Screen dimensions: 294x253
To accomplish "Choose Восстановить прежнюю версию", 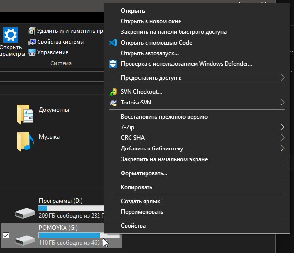I will click(x=197, y=117).
